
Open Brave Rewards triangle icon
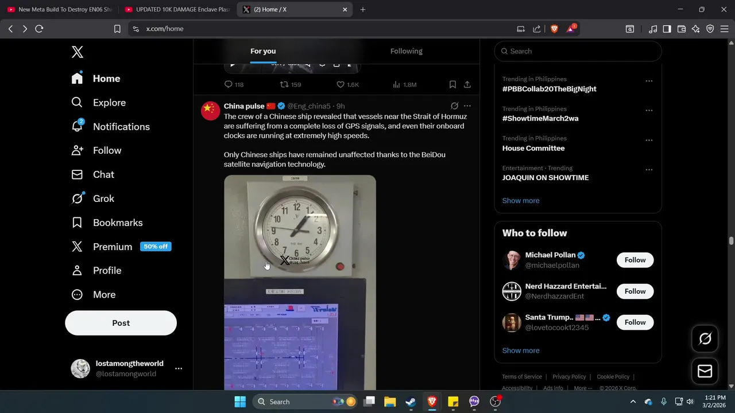click(571, 29)
